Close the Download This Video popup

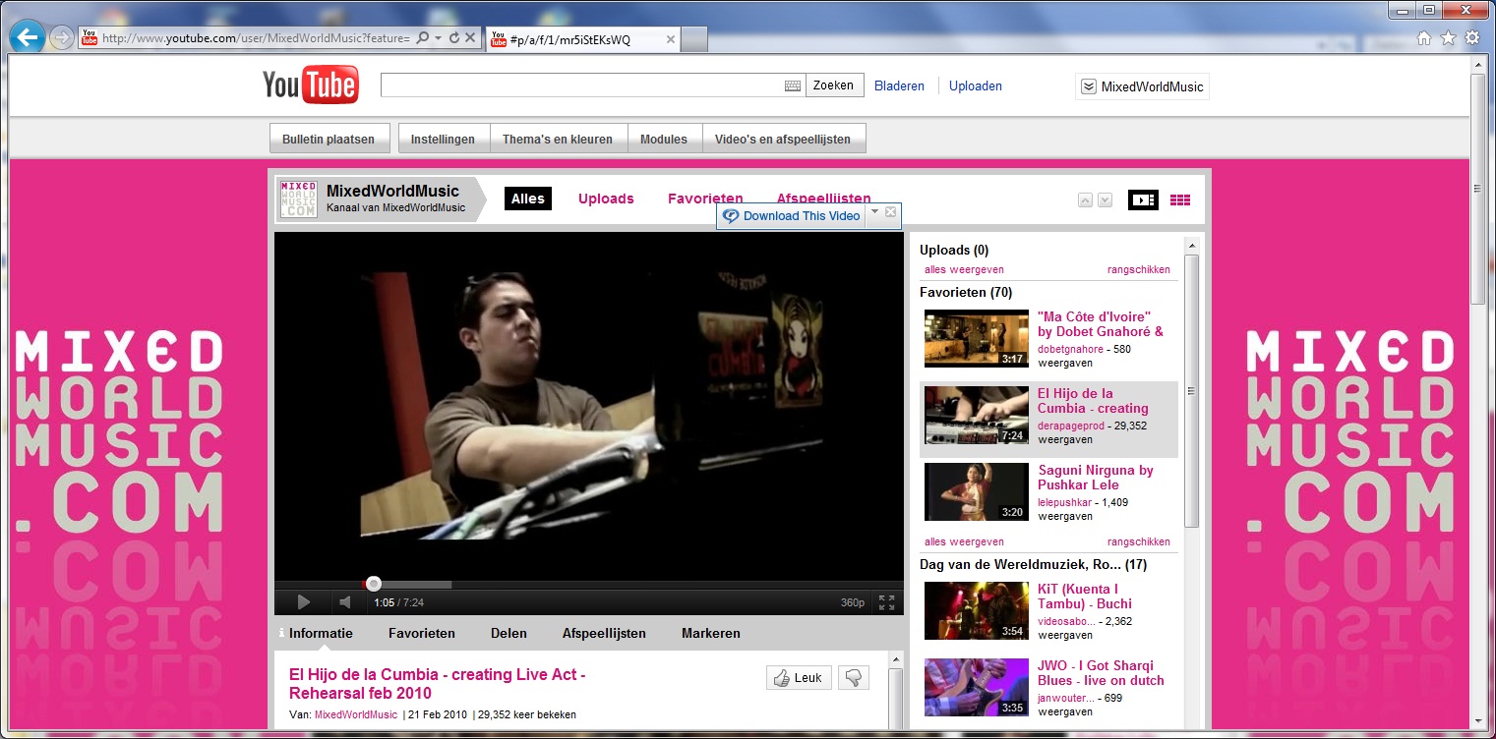click(890, 212)
